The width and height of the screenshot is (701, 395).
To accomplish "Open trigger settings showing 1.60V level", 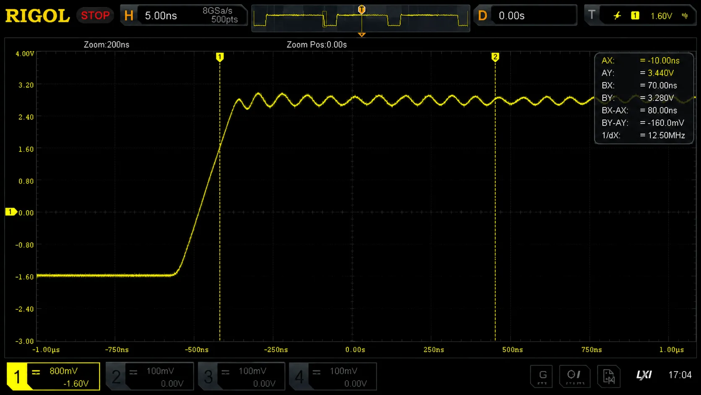I will [x=640, y=16].
